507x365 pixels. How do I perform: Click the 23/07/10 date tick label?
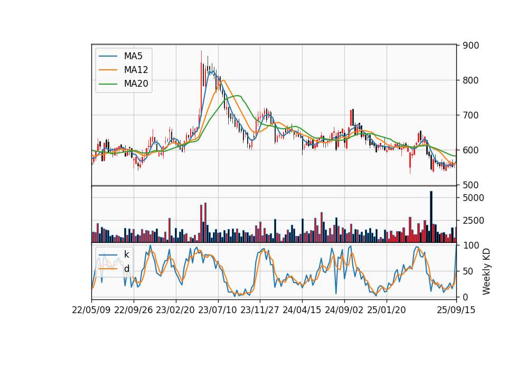[218, 310]
